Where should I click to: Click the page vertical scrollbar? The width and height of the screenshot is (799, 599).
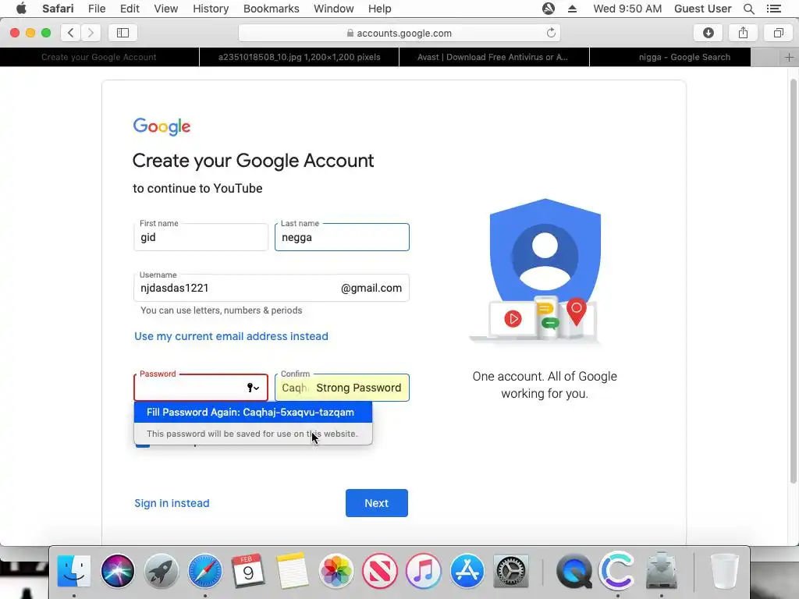(x=794, y=281)
